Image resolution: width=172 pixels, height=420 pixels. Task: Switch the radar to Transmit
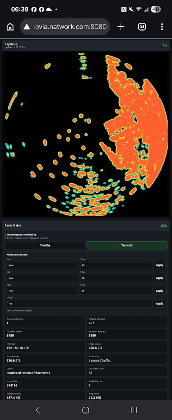tap(127, 245)
